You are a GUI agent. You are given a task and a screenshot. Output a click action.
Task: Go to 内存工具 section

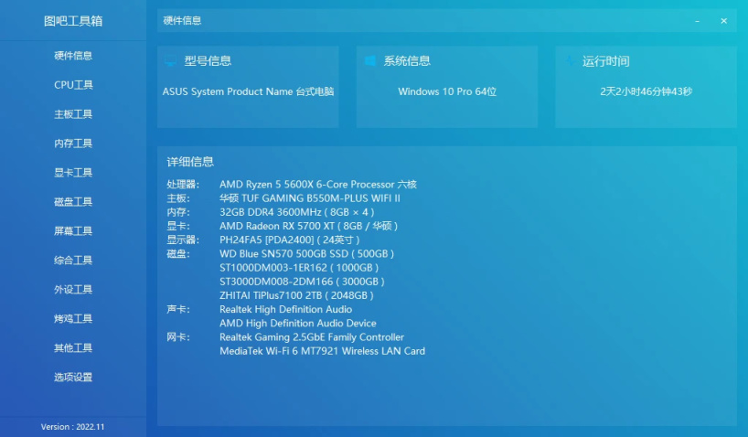[73, 144]
